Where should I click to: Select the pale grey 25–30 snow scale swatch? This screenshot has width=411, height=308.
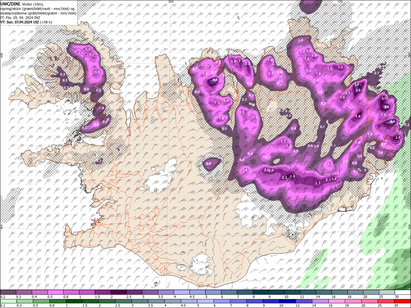[387, 292]
